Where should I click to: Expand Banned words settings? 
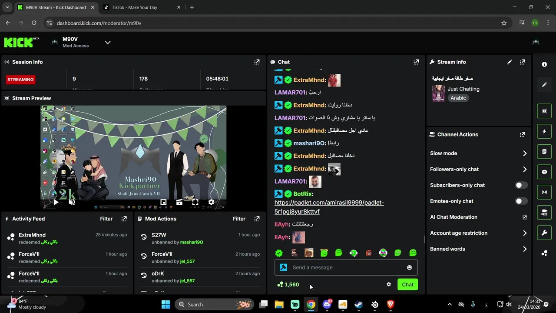tap(478, 249)
